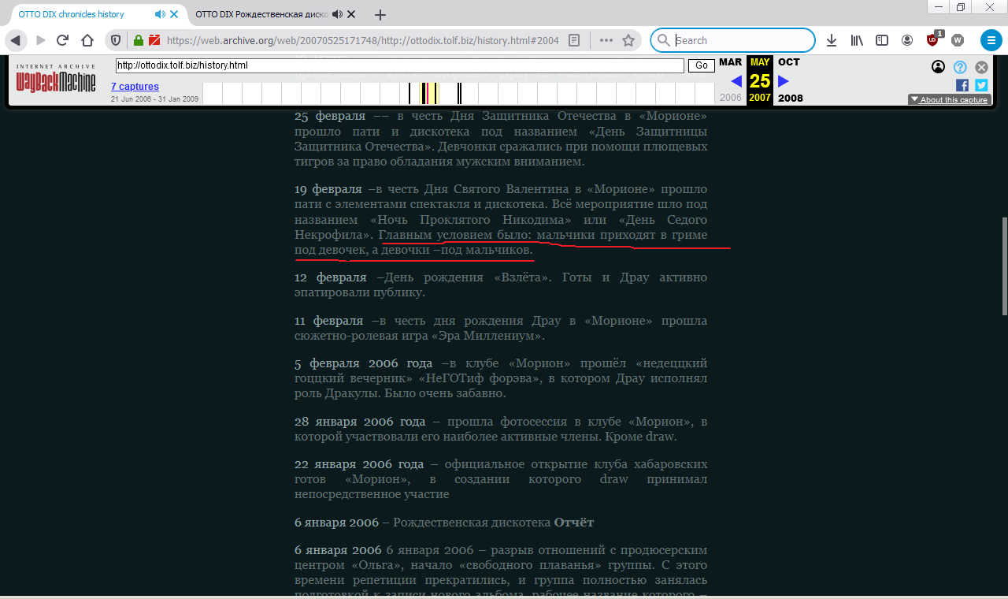Show site security info via the green padlock

(x=138, y=40)
